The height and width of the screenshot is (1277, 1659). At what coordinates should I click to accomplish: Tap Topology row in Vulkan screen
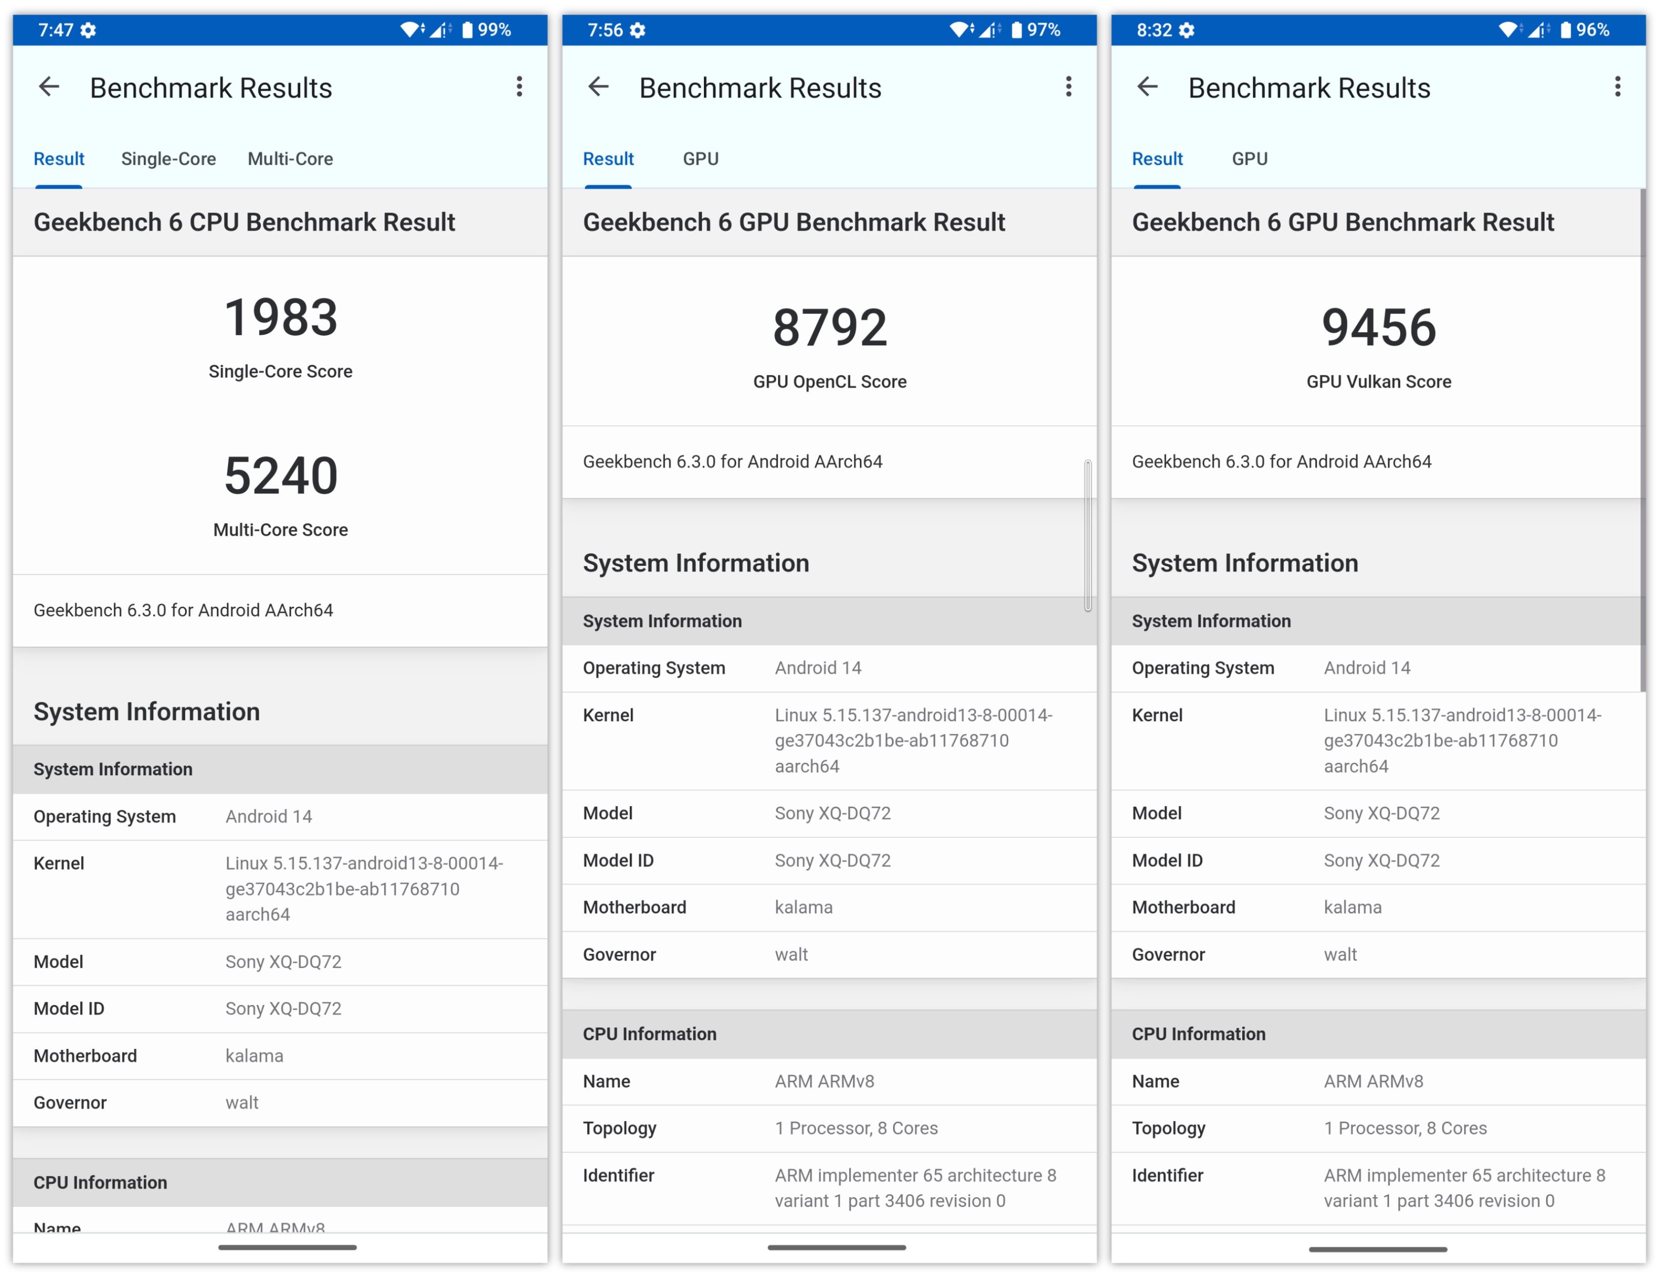click(x=1378, y=1128)
